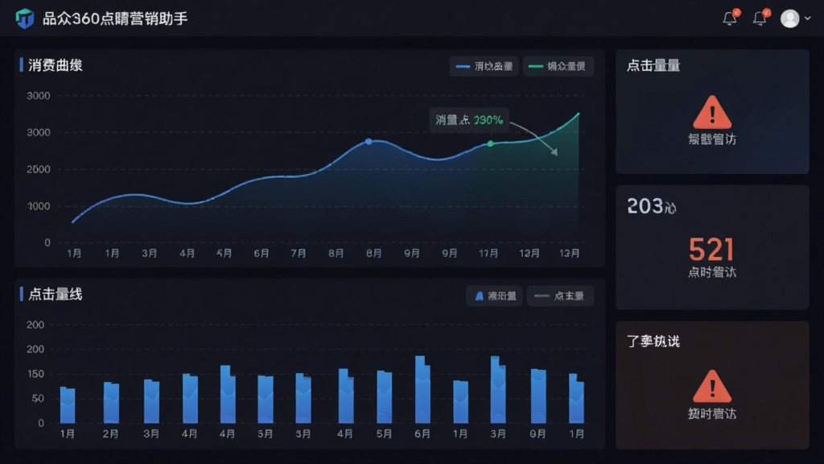Click the 点击量线 chart title
Screen dimensions: 824x464
56,295
